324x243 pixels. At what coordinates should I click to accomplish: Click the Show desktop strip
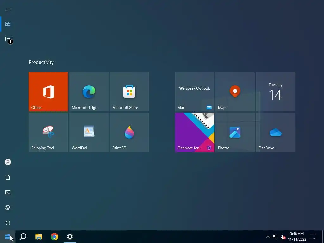click(323, 237)
